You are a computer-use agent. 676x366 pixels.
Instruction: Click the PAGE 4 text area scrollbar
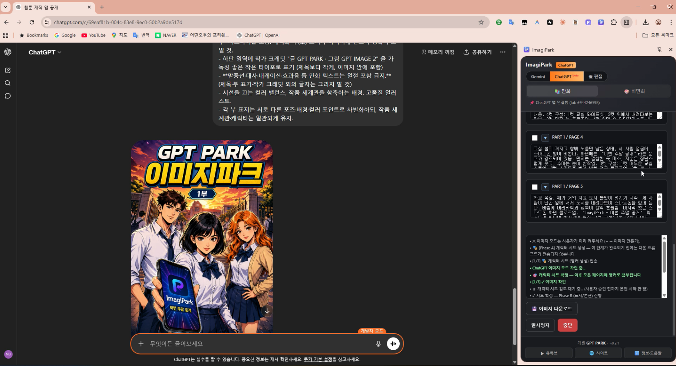click(659, 154)
